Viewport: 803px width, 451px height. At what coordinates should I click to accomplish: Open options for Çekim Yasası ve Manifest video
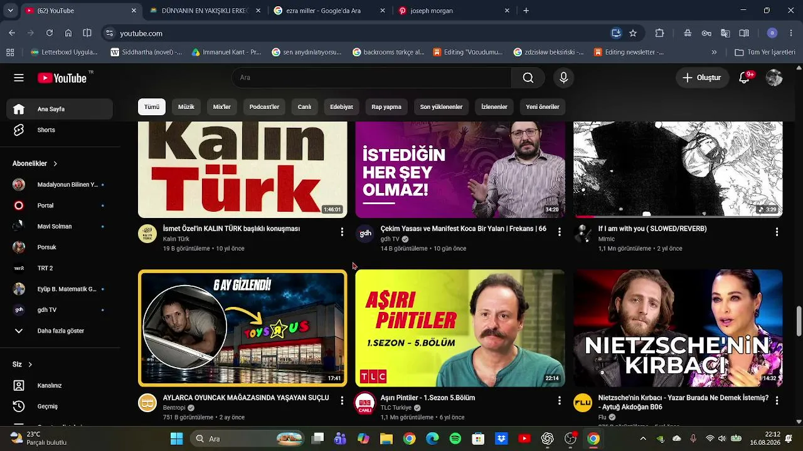point(560,232)
